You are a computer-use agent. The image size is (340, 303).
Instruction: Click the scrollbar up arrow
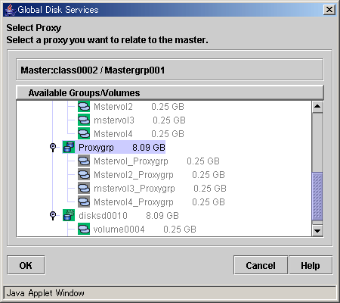point(317,107)
